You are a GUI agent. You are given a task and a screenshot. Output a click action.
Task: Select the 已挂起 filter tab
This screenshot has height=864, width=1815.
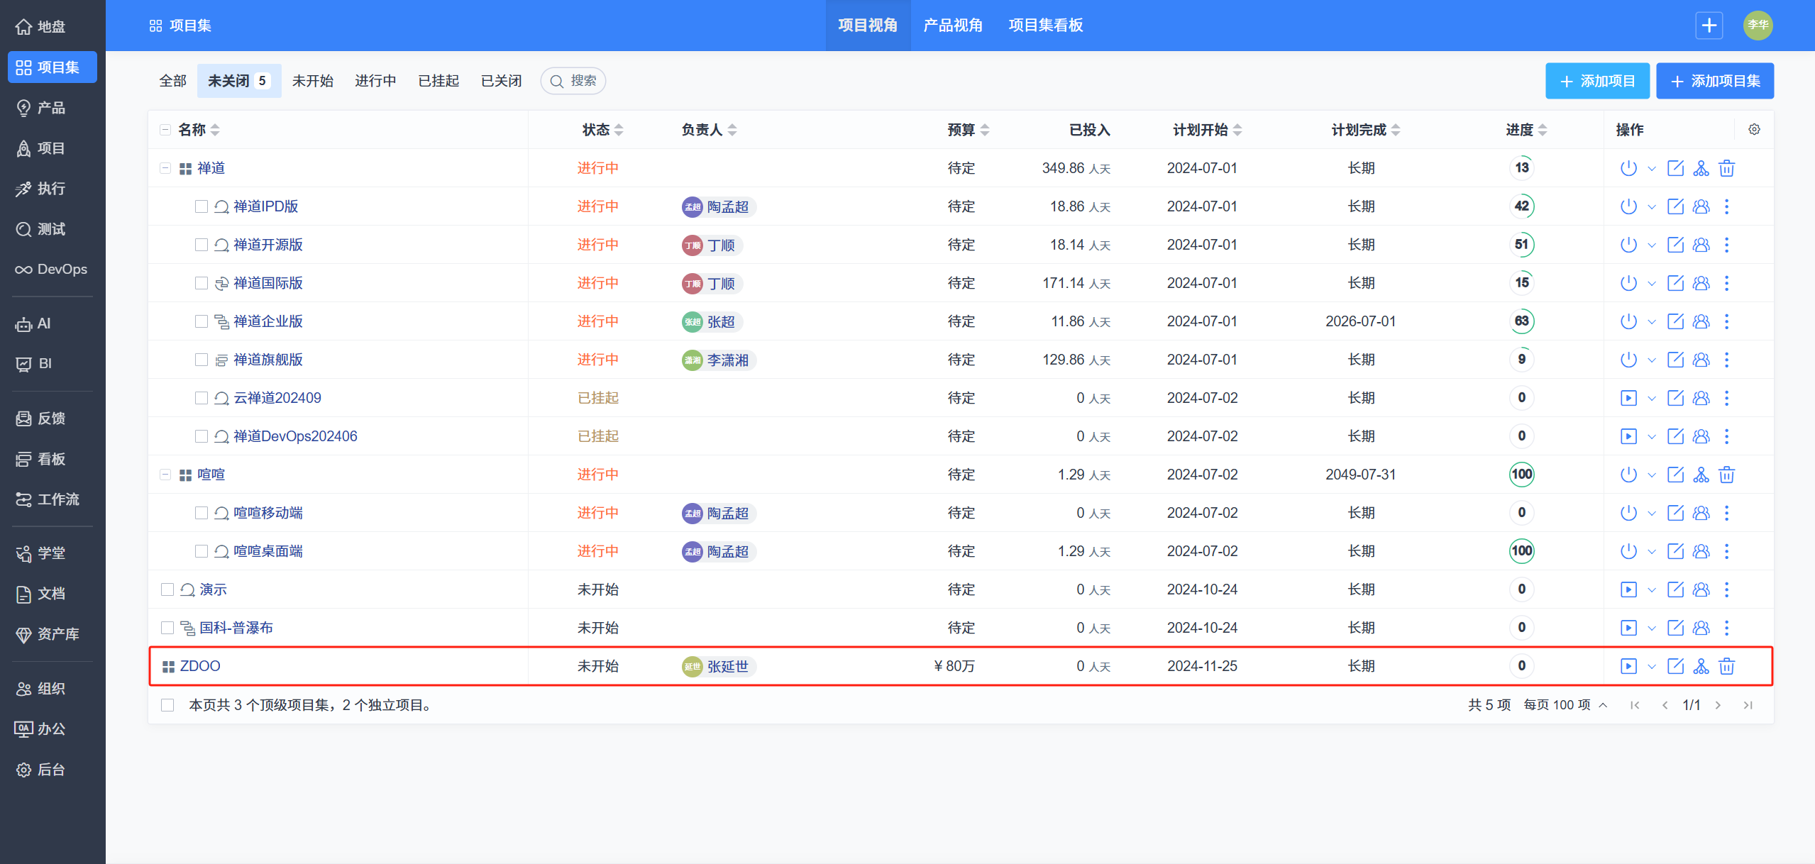[x=438, y=81]
